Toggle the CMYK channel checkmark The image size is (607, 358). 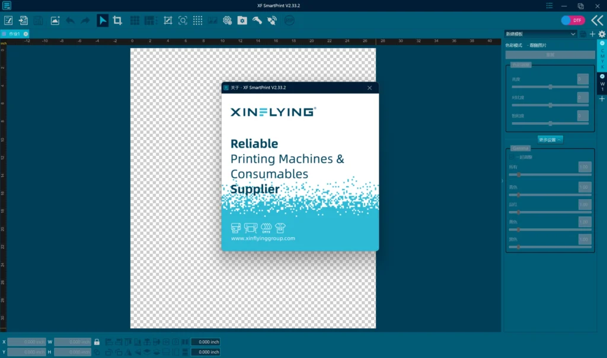pos(602,43)
